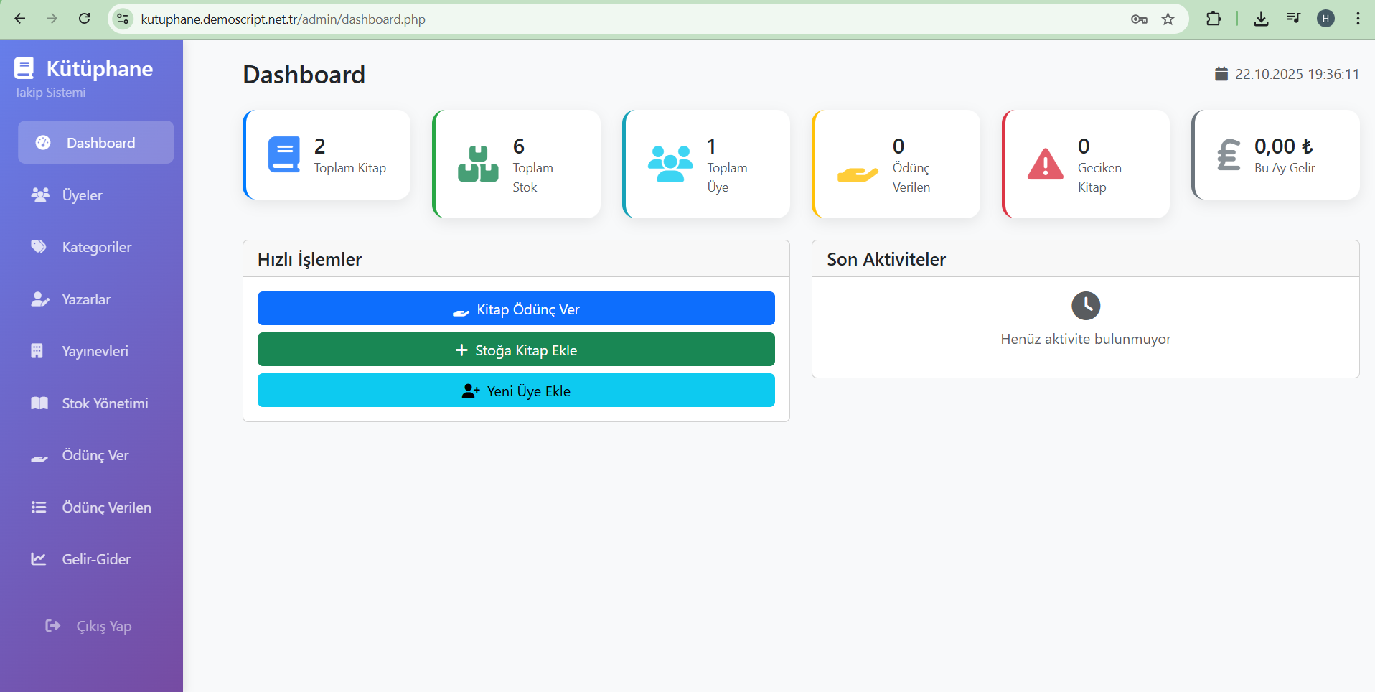Click the Yeni Üye Ekle button
Viewport: 1375px width, 692px height.
[x=516, y=391]
